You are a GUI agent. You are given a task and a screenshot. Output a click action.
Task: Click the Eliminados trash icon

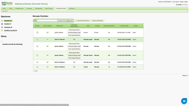(2, 27)
